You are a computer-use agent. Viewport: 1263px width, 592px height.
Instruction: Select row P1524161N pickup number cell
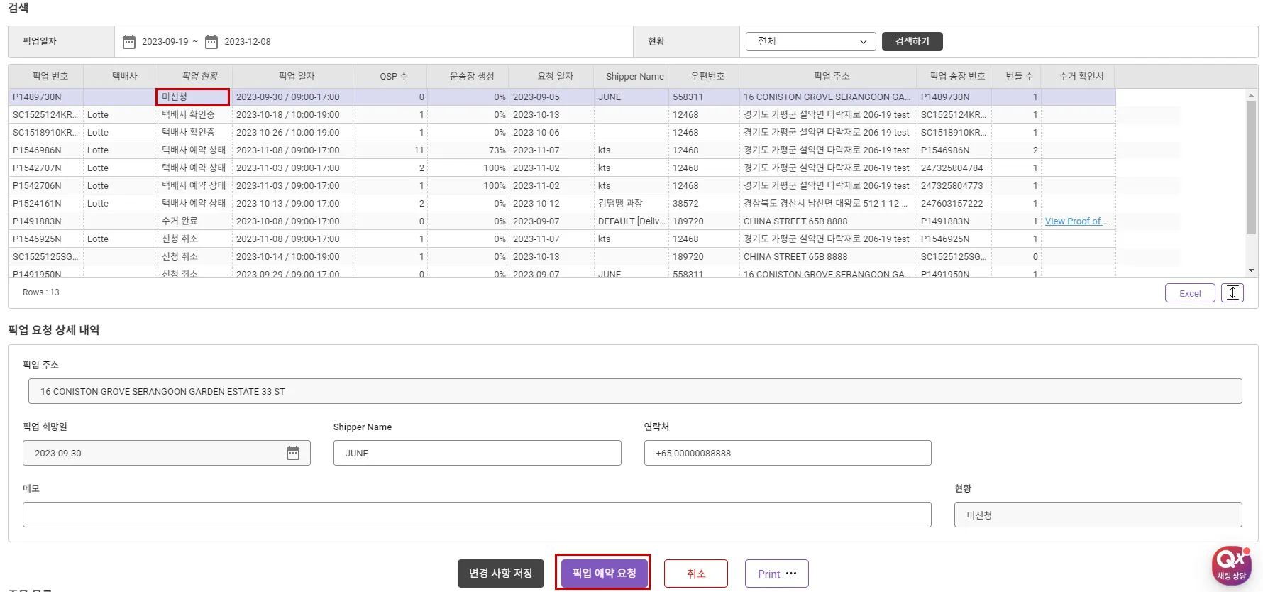click(x=46, y=204)
